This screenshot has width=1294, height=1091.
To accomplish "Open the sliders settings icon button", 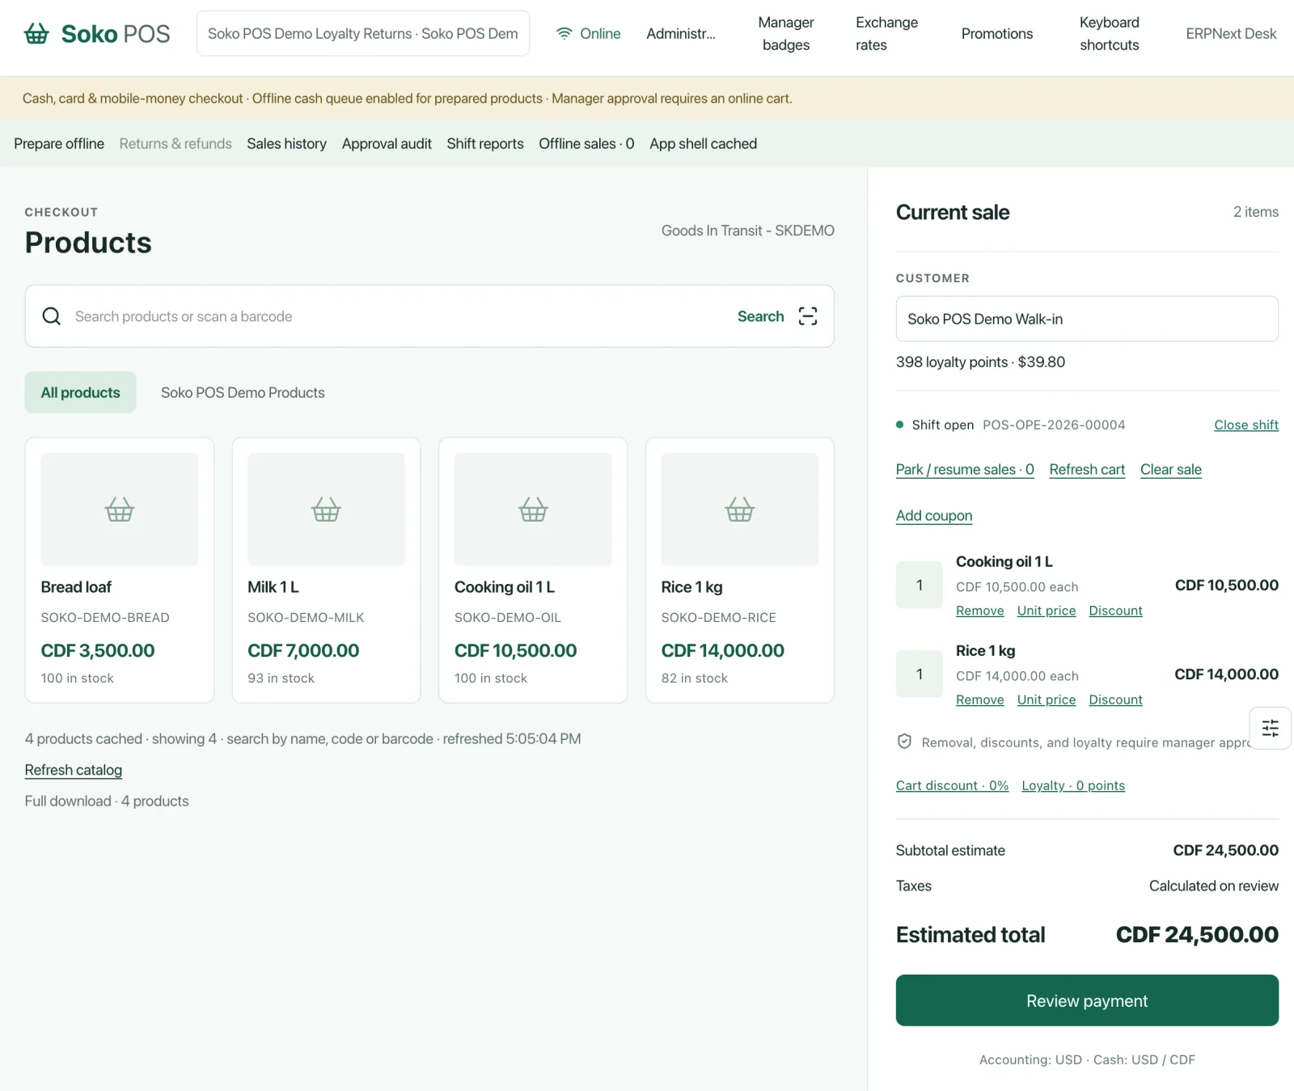I will [x=1270, y=728].
